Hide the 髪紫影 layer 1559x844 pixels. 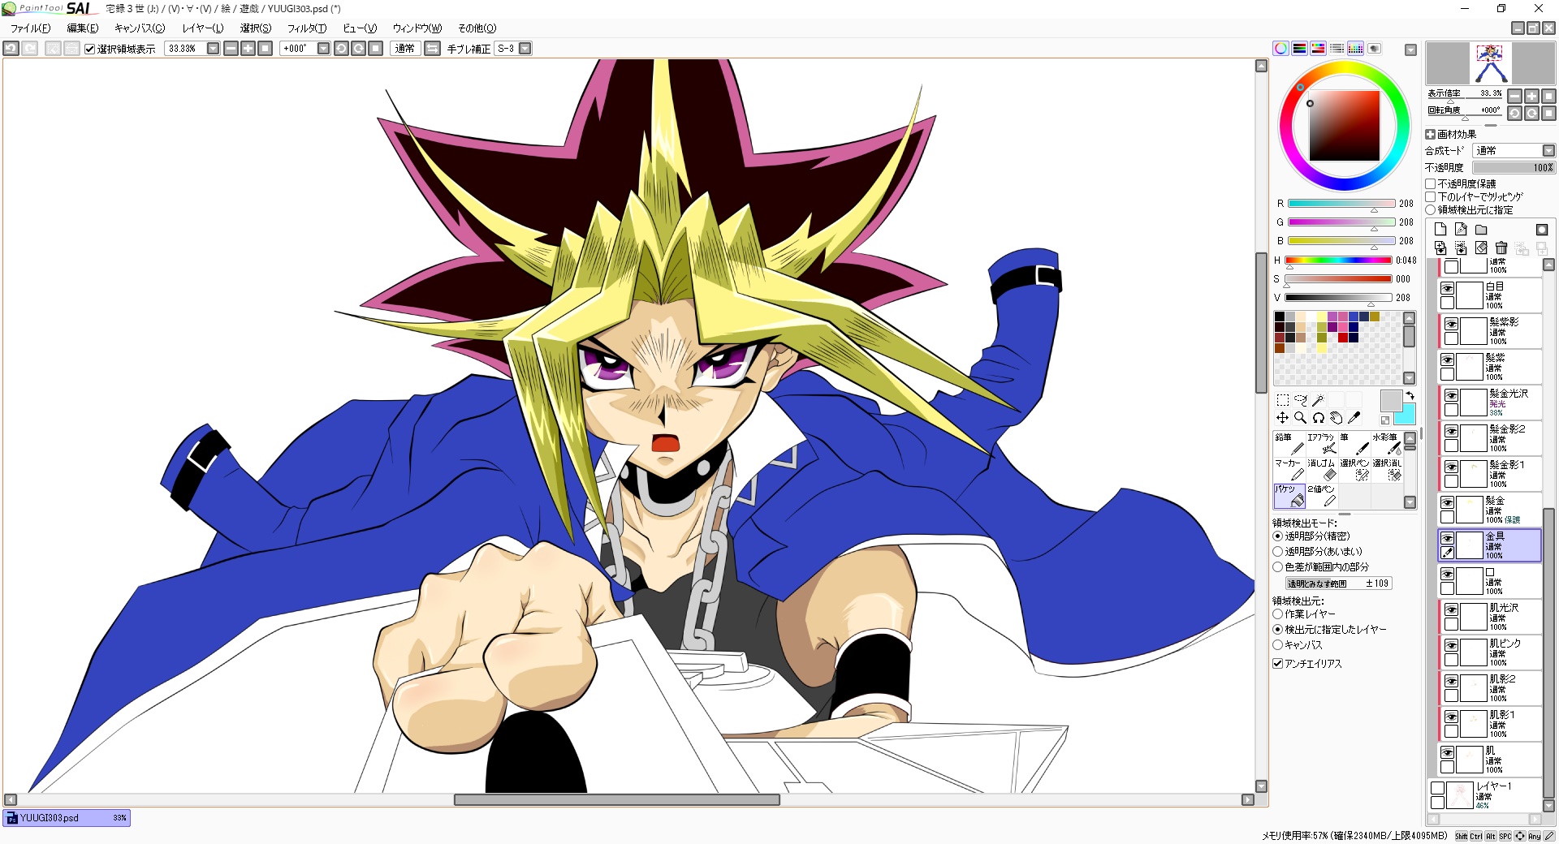(x=1451, y=324)
